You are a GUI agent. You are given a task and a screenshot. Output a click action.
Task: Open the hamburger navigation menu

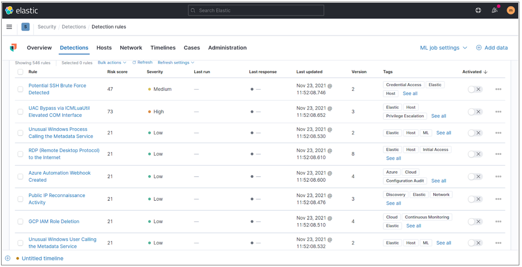[x=9, y=27]
